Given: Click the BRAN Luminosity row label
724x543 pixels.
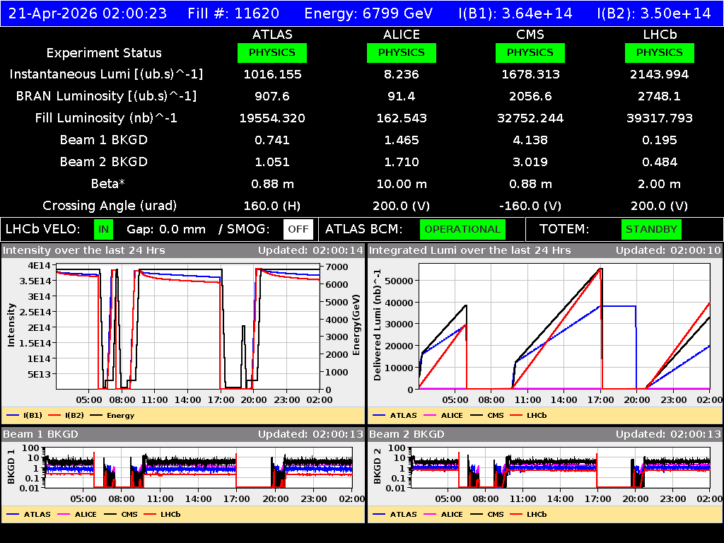Looking at the screenshot, I should pyautogui.click(x=106, y=96).
